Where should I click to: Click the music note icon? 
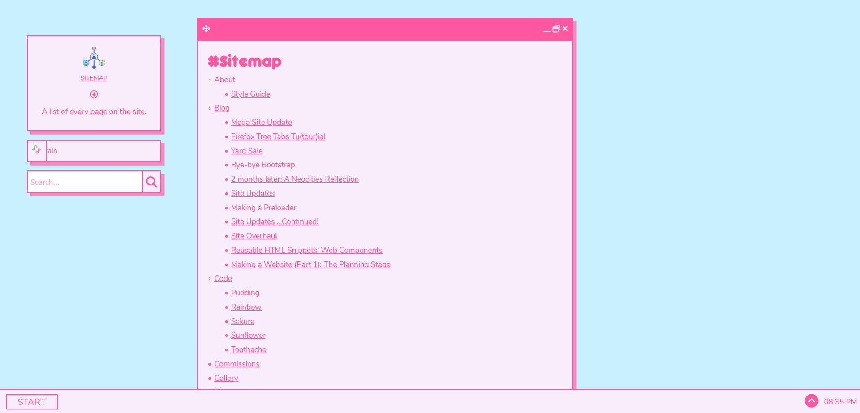click(x=37, y=150)
